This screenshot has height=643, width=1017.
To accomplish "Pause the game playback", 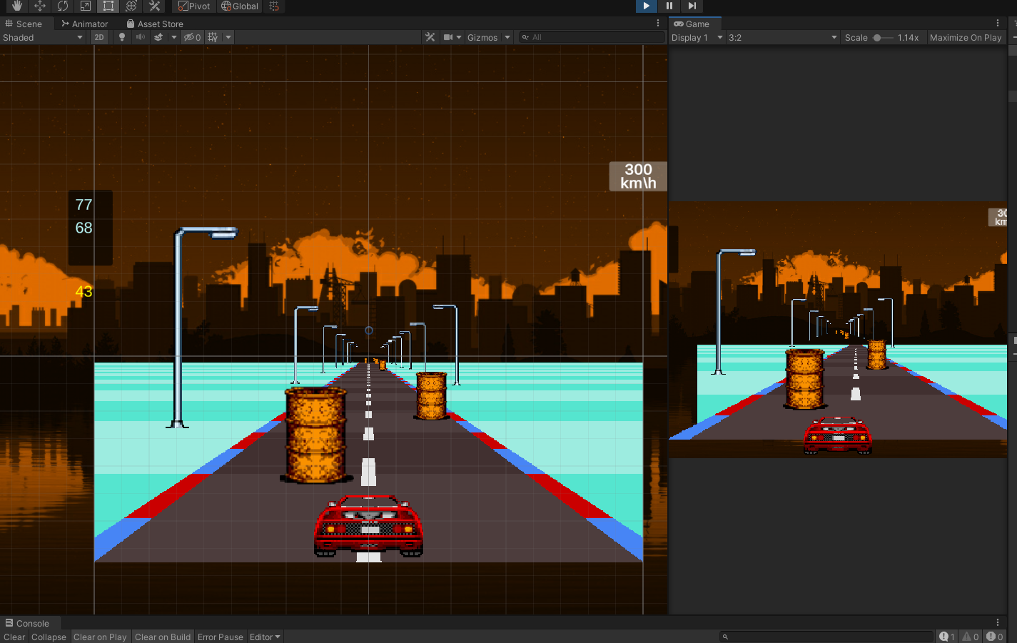I will point(669,6).
